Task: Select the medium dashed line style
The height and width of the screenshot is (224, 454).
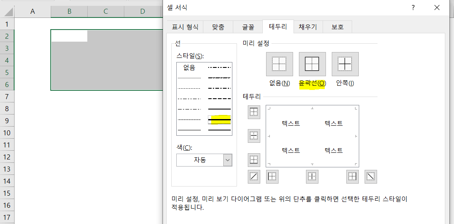Action: coord(220,99)
